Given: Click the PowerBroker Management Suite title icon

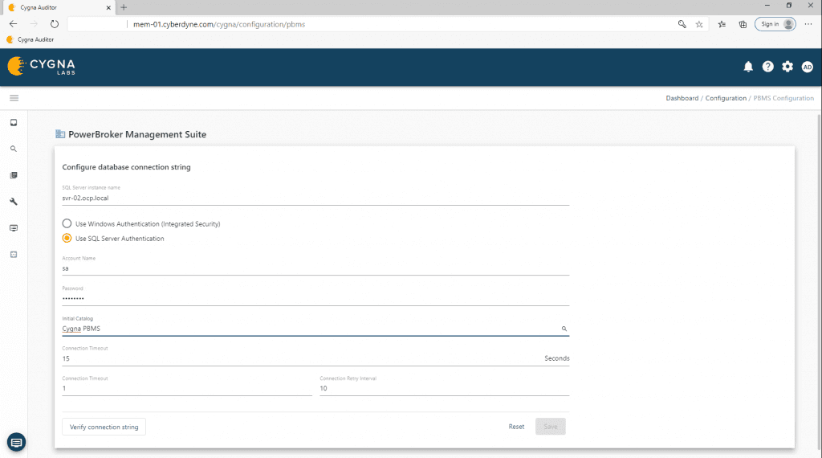Looking at the screenshot, I should point(60,134).
